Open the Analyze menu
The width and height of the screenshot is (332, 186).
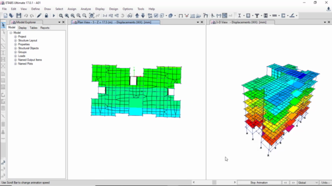point(86,9)
